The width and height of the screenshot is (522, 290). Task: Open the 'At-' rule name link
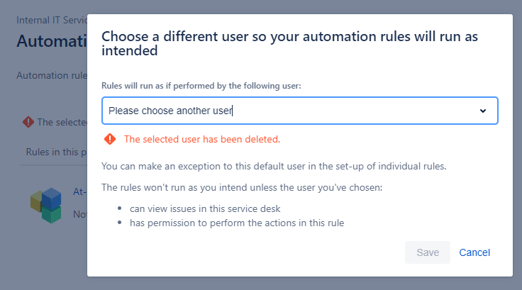coord(80,191)
